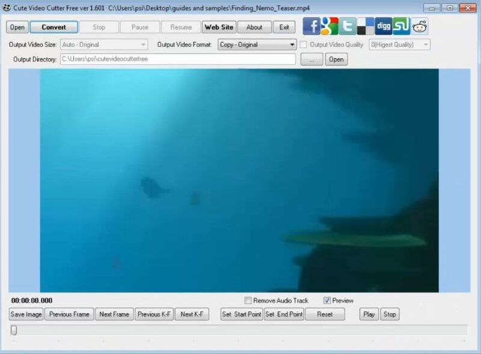Screen dimensions: 481x354
Task: Reset the cut points
Action: 325,314
